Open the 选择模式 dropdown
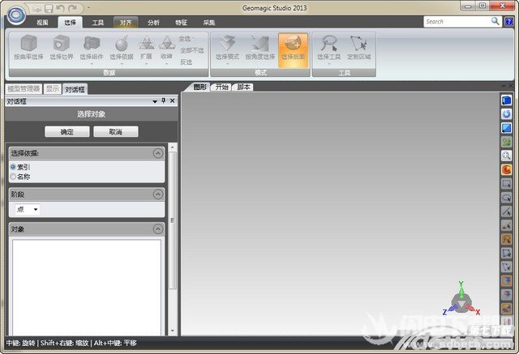The image size is (519, 354). coord(227,63)
